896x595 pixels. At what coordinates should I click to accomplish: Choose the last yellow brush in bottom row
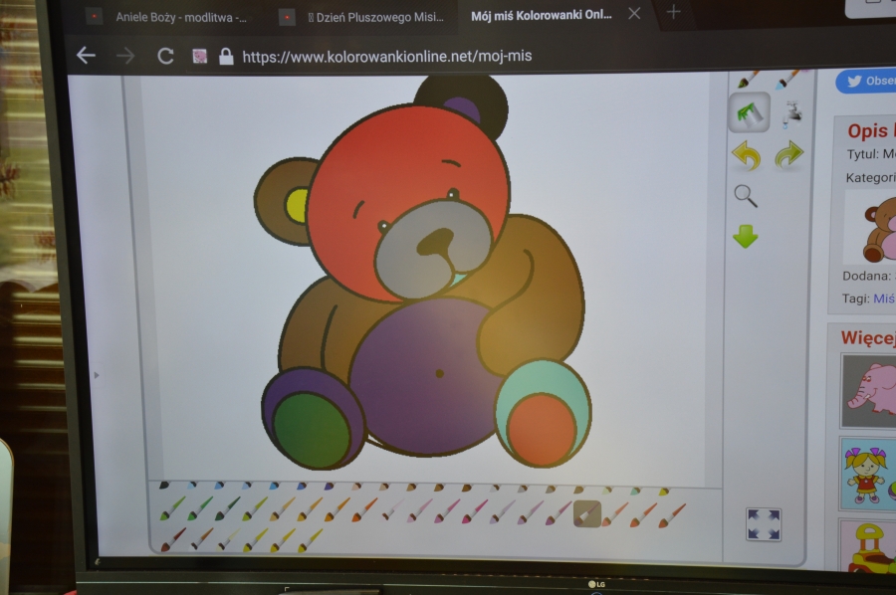click(x=310, y=540)
